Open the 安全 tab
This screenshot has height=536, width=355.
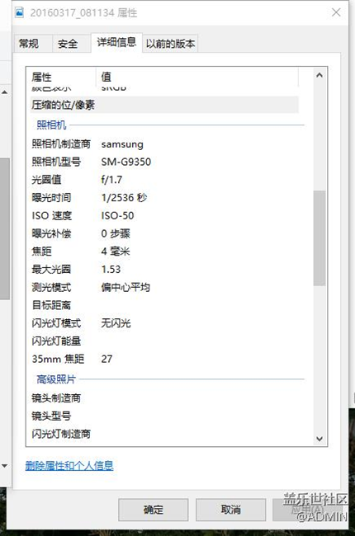68,44
